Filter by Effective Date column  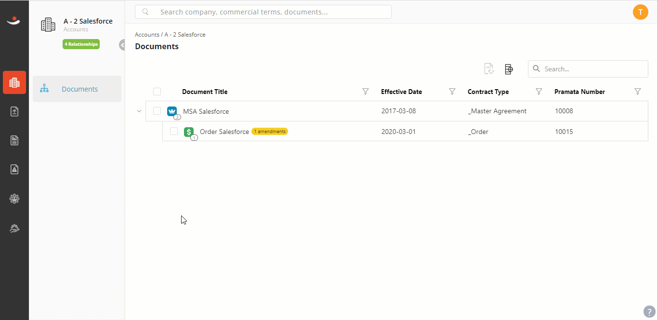[452, 92]
